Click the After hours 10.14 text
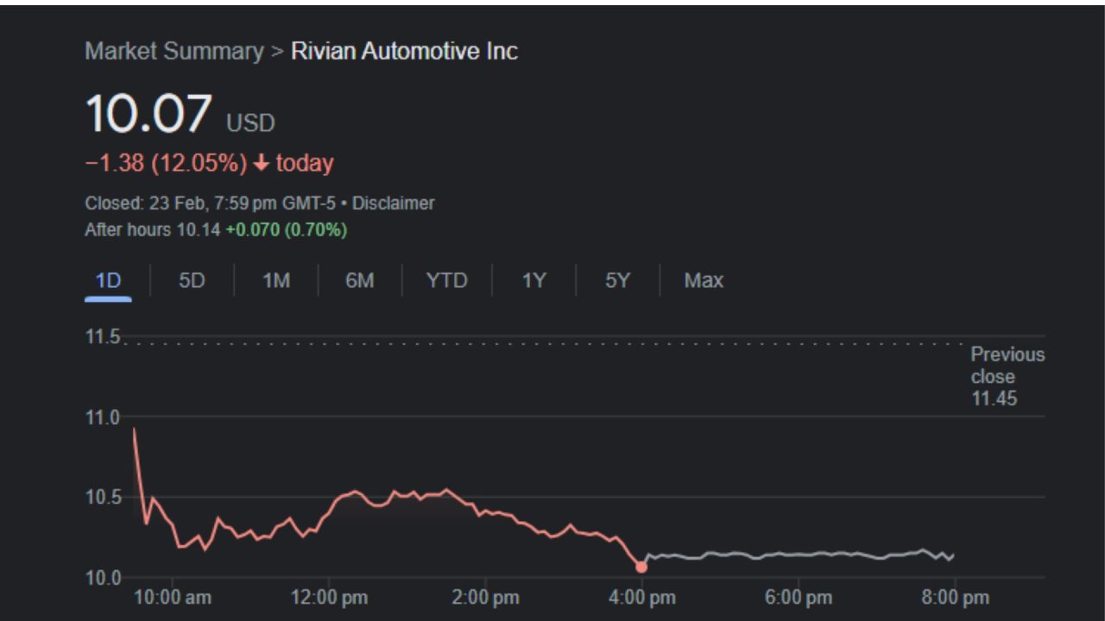1105x621 pixels. [153, 229]
